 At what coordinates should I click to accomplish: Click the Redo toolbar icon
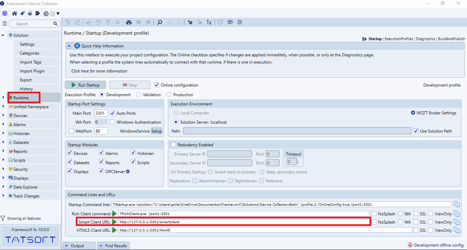point(77,22)
